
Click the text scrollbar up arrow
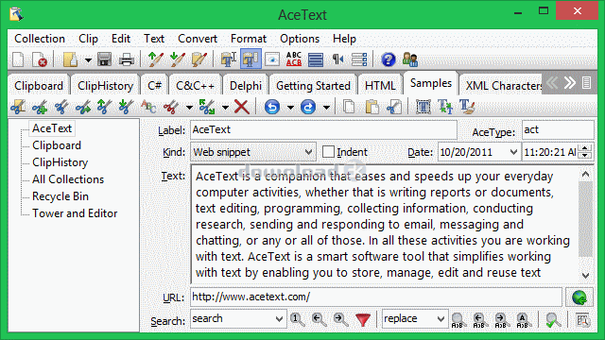coord(585,174)
